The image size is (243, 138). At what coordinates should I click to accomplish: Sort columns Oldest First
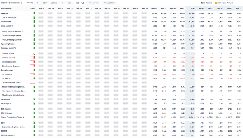click(x=94, y=3)
